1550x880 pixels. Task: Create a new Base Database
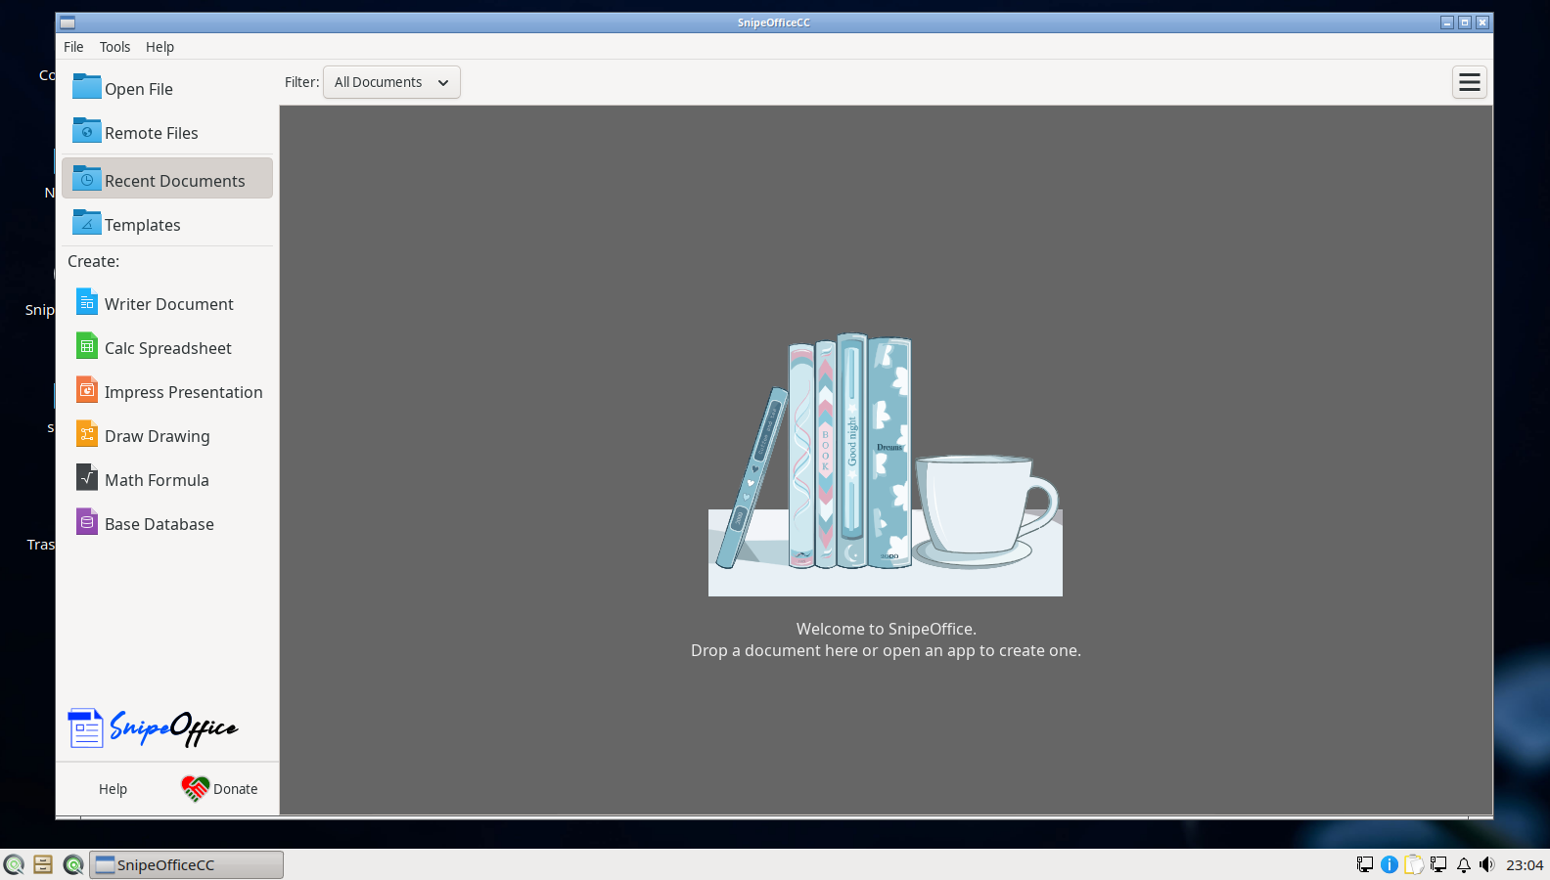pyautogui.click(x=167, y=523)
